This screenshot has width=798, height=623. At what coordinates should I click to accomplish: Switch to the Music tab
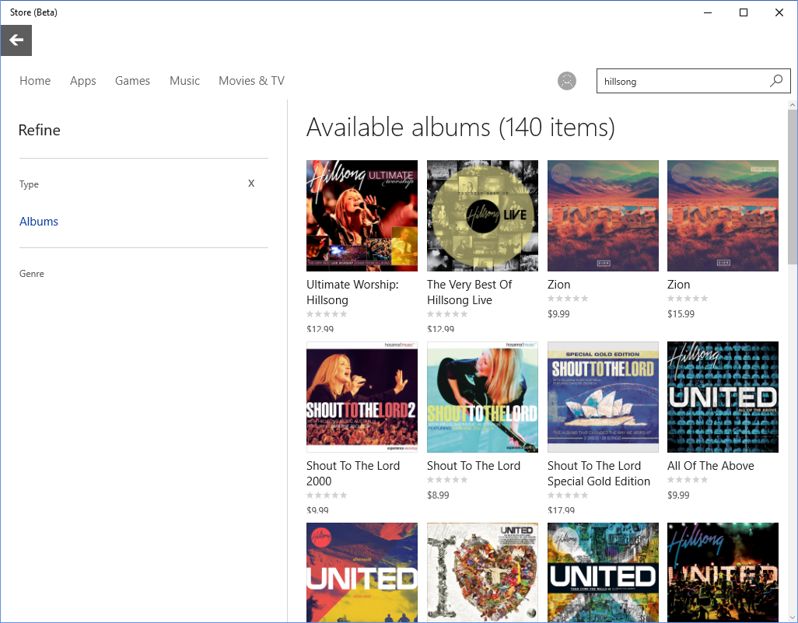click(x=184, y=80)
